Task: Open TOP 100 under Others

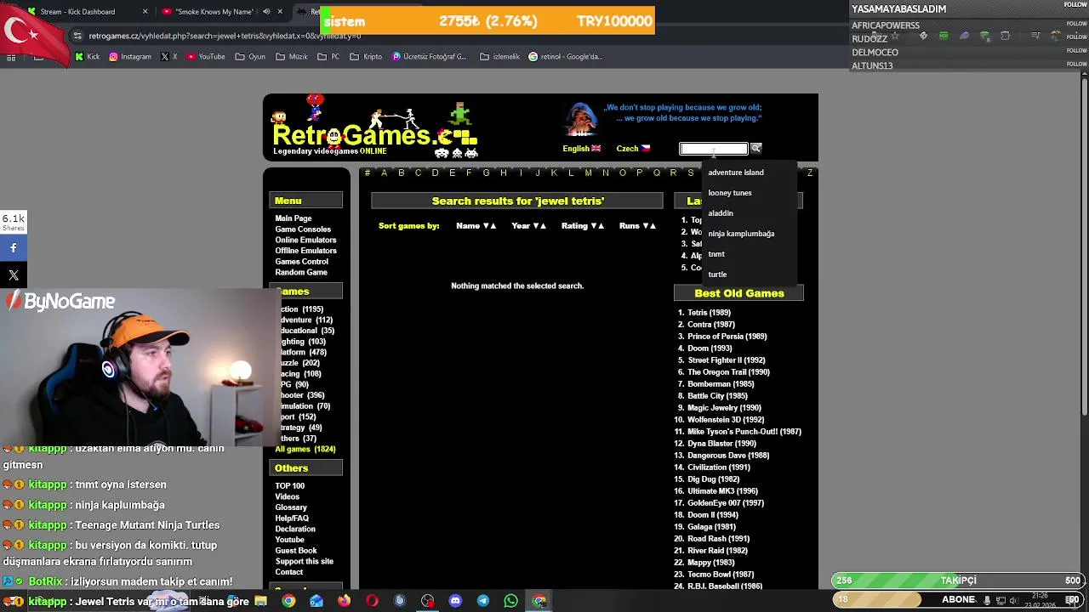Action: click(x=289, y=486)
